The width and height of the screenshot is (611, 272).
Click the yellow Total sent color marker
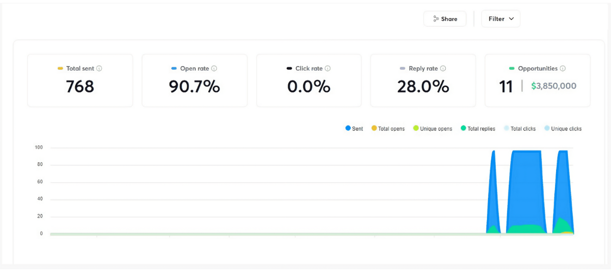(x=60, y=69)
